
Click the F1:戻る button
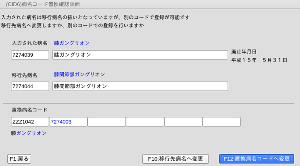tap(19, 159)
